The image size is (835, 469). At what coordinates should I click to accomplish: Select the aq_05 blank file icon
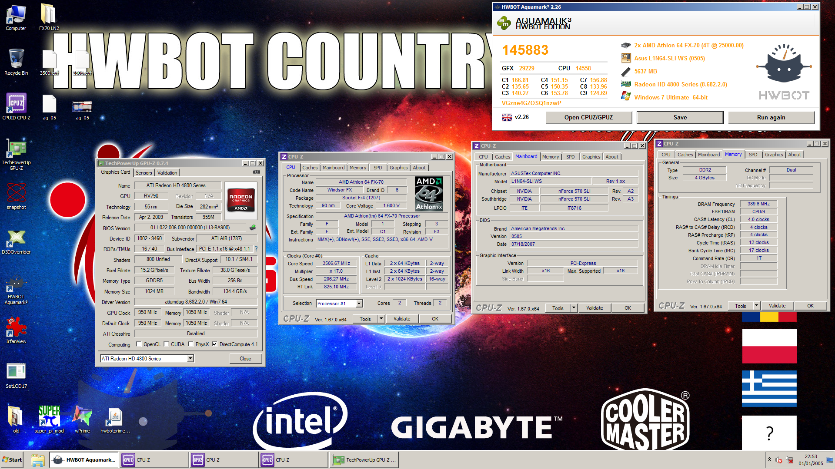click(x=49, y=107)
